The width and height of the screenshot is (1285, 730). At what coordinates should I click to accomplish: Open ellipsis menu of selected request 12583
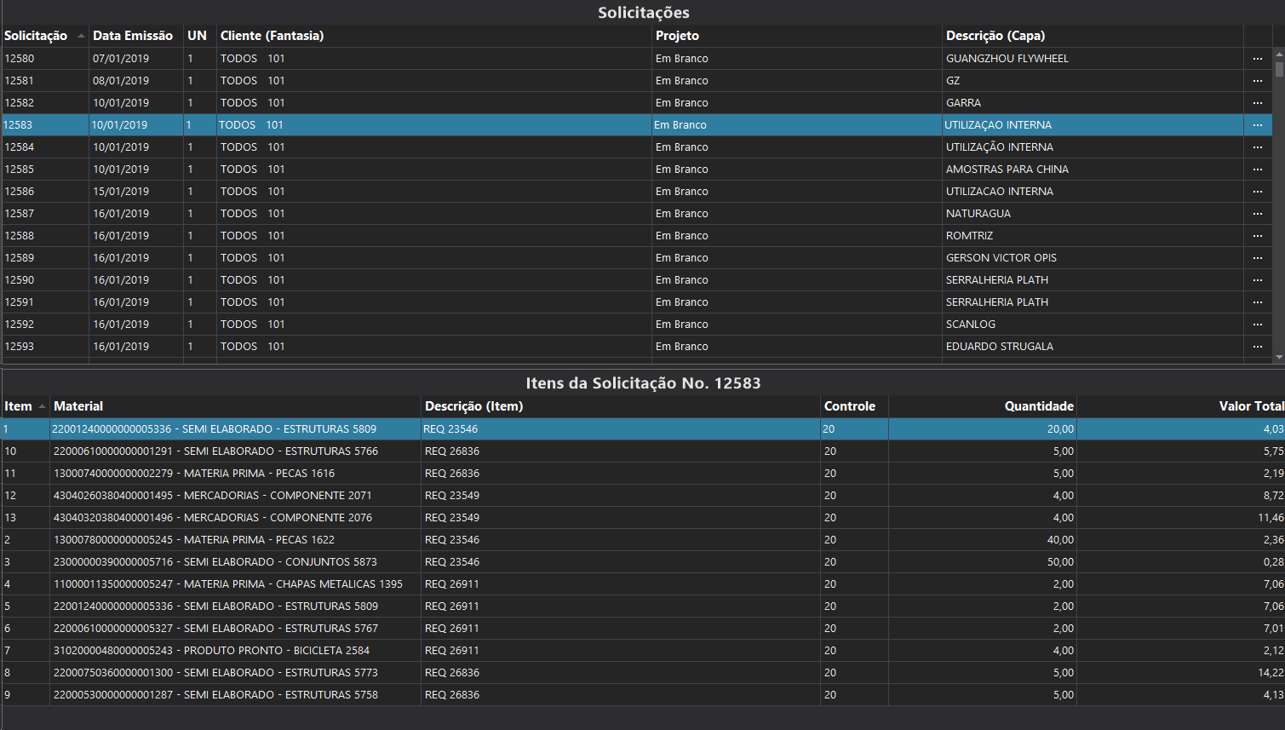(1258, 125)
